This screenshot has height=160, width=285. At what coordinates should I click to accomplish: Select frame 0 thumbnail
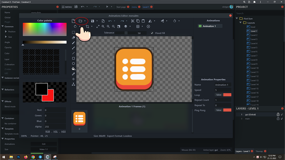click(x=80, y=121)
